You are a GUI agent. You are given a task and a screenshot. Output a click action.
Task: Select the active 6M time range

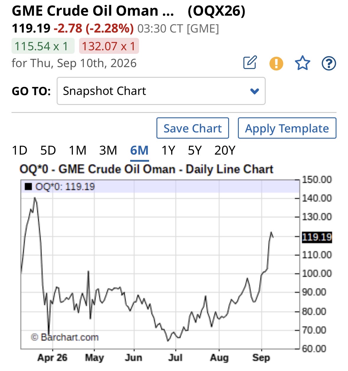tap(139, 150)
